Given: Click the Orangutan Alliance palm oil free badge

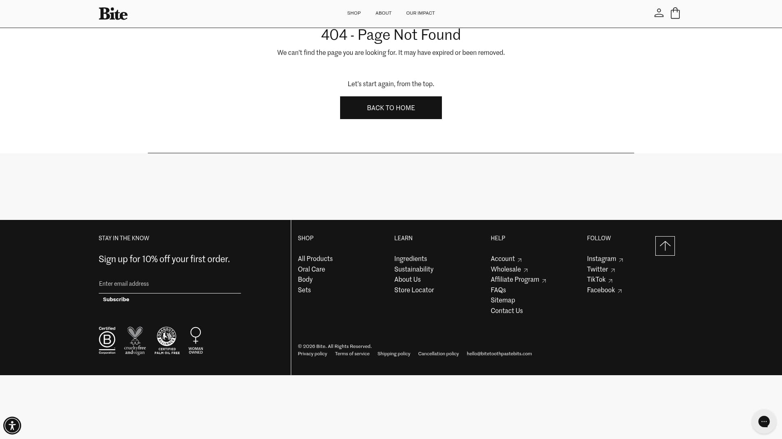Looking at the screenshot, I should coord(167,341).
